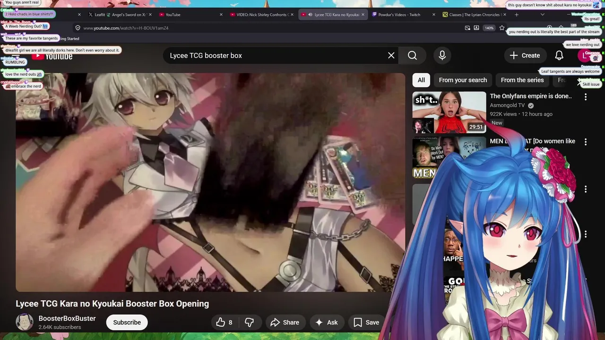Click the Onlyfans empire video thumbnail
The height and width of the screenshot is (340, 605).
click(449, 112)
